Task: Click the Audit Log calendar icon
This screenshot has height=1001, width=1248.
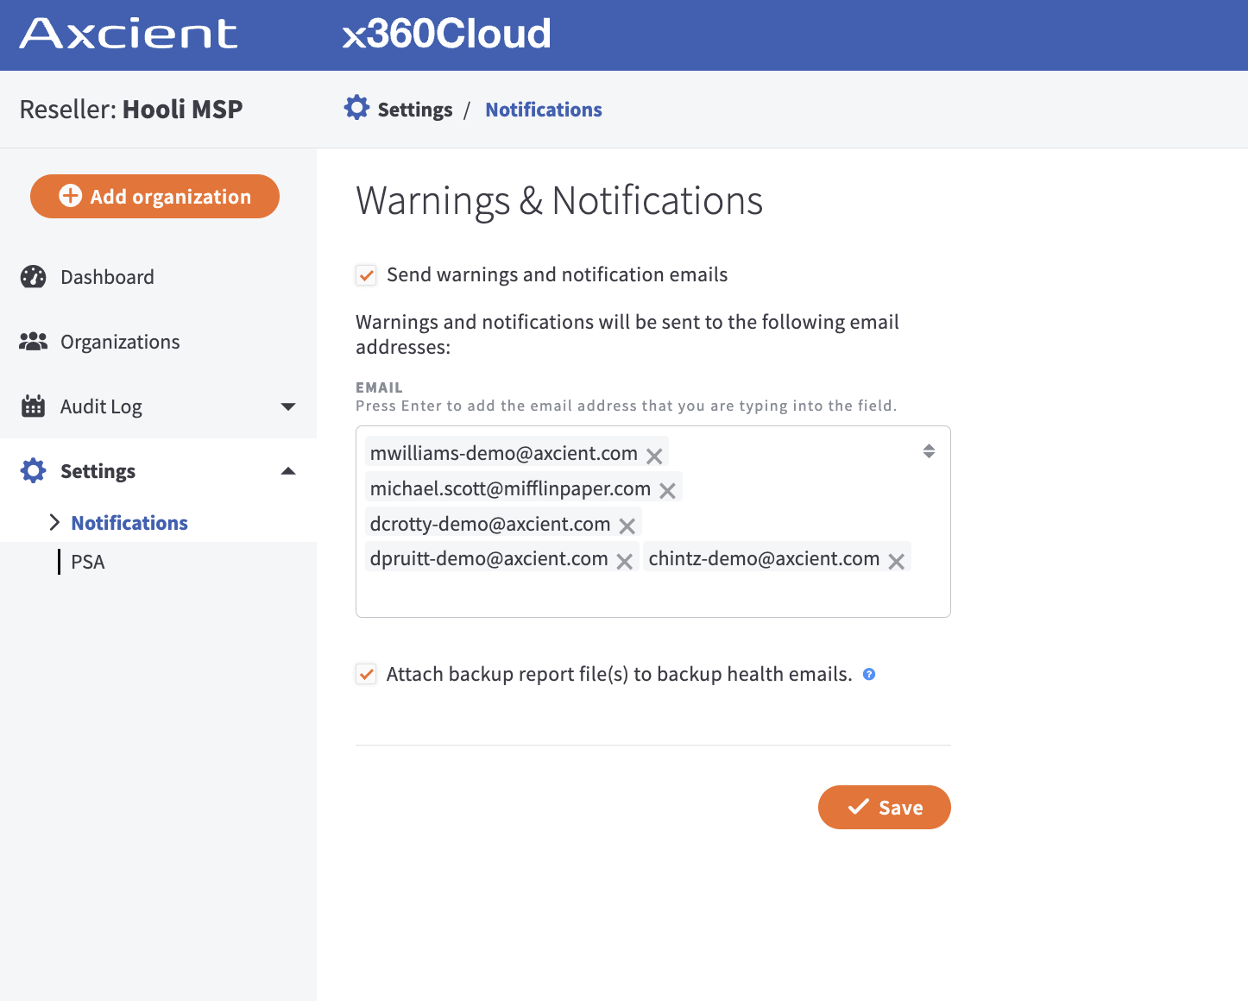Action: [33, 406]
